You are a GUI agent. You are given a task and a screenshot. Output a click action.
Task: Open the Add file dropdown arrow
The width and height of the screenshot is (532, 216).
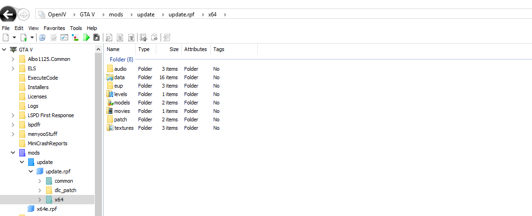pyautogui.click(x=32, y=37)
